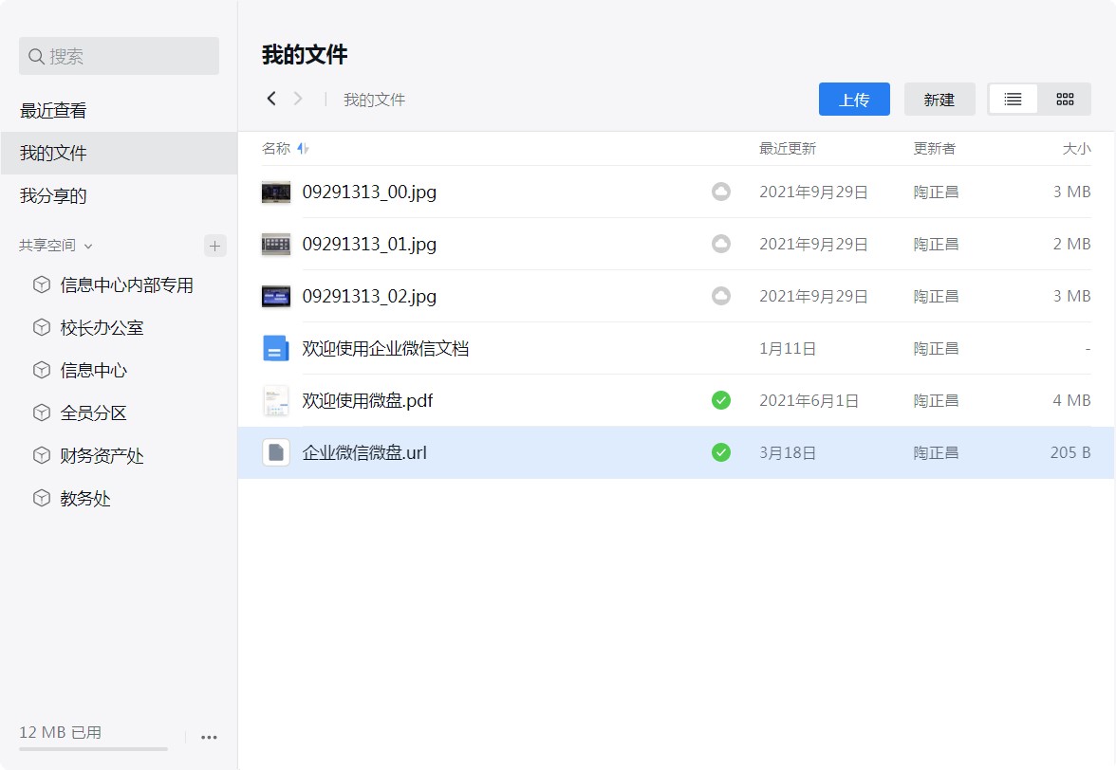Click the 搜索 search field

tap(119, 57)
